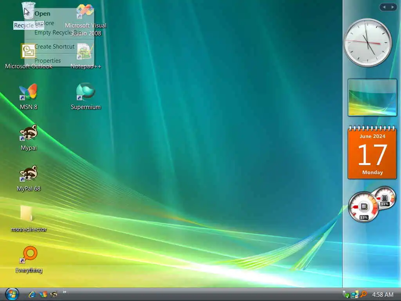Select the Microsoft Outlook desktop icon
Screen dimensions: 401x301
28,51
